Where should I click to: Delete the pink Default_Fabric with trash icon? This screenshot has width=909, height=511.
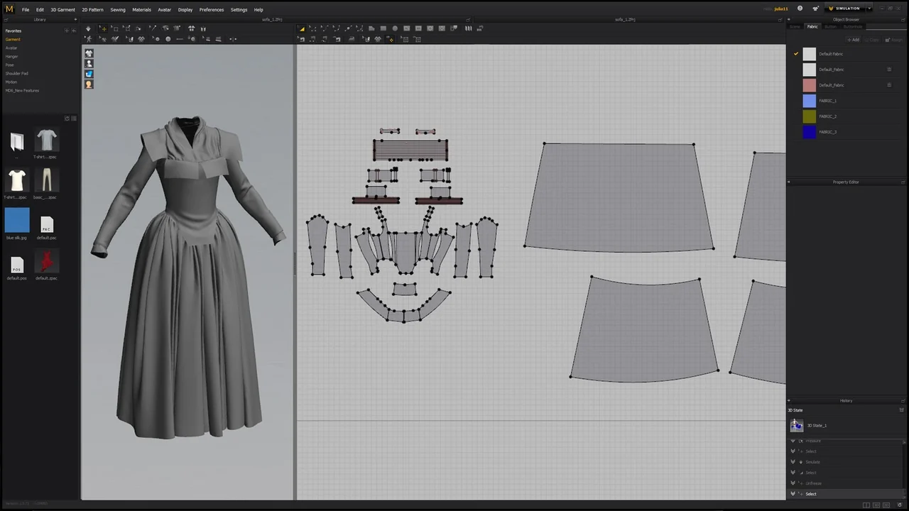889,85
